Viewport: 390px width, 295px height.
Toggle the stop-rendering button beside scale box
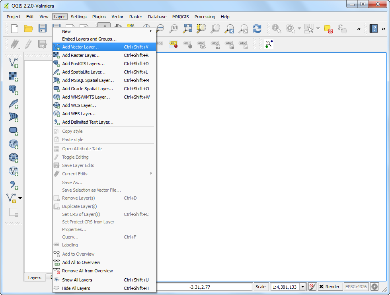[x=312, y=287]
